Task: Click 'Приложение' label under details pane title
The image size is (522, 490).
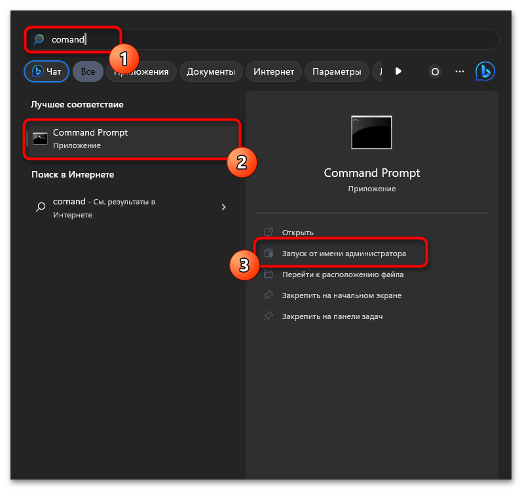Action: click(x=371, y=189)
